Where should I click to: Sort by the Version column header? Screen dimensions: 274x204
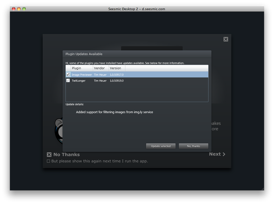(x=117, y=68)
